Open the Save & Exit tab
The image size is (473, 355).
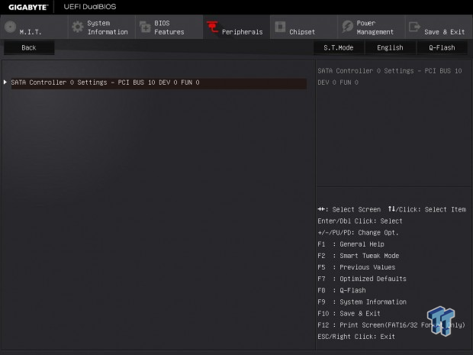439,27
